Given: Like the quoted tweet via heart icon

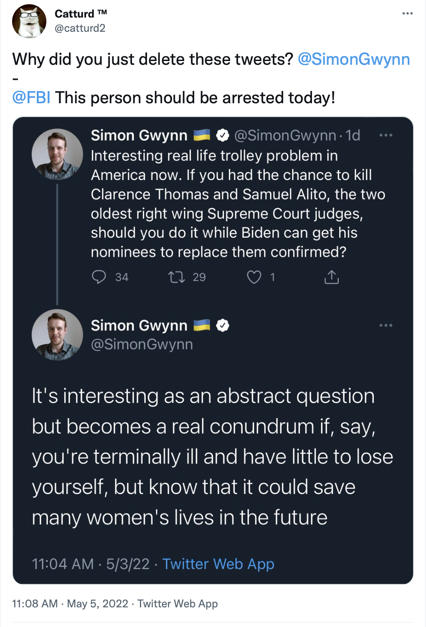Looking at the screenshot, I should (254, 277).
